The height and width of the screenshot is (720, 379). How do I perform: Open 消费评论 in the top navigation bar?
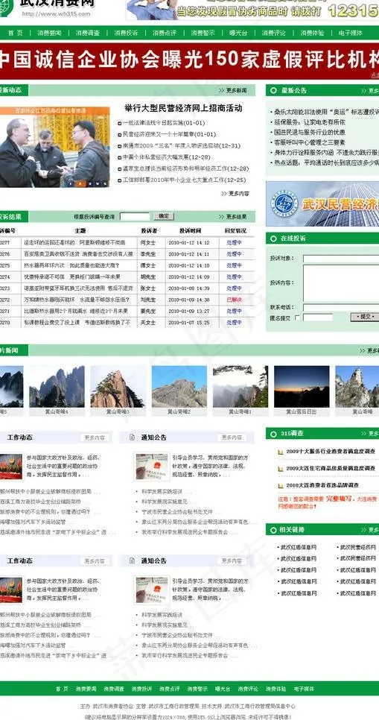(273, 33)
